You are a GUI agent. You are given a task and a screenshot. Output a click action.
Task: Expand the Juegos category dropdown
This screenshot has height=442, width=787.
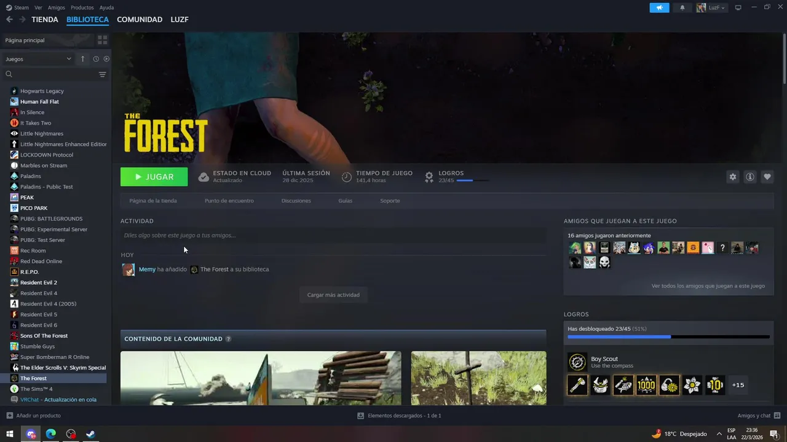(x=38, y=59)
